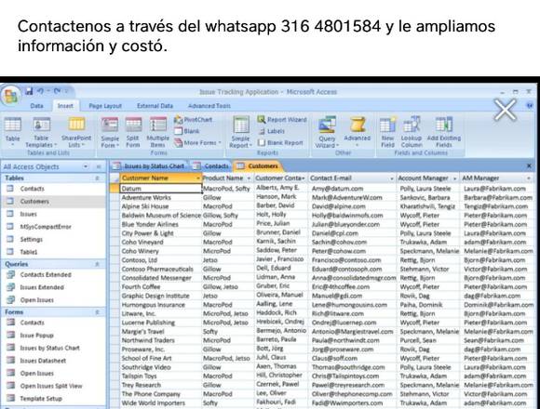Image resolution: width=540 pixels, height=409 pixels.
Task: Collapse the Queries group
Action: pyautogui.click(x=97, y=264)
